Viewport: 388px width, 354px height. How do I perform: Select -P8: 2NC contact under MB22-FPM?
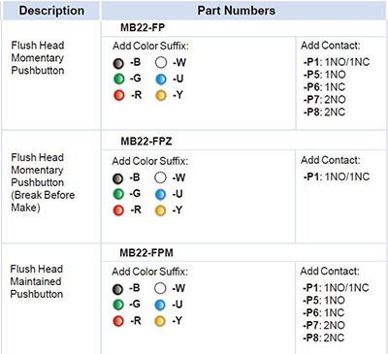(x=323, y=338)
